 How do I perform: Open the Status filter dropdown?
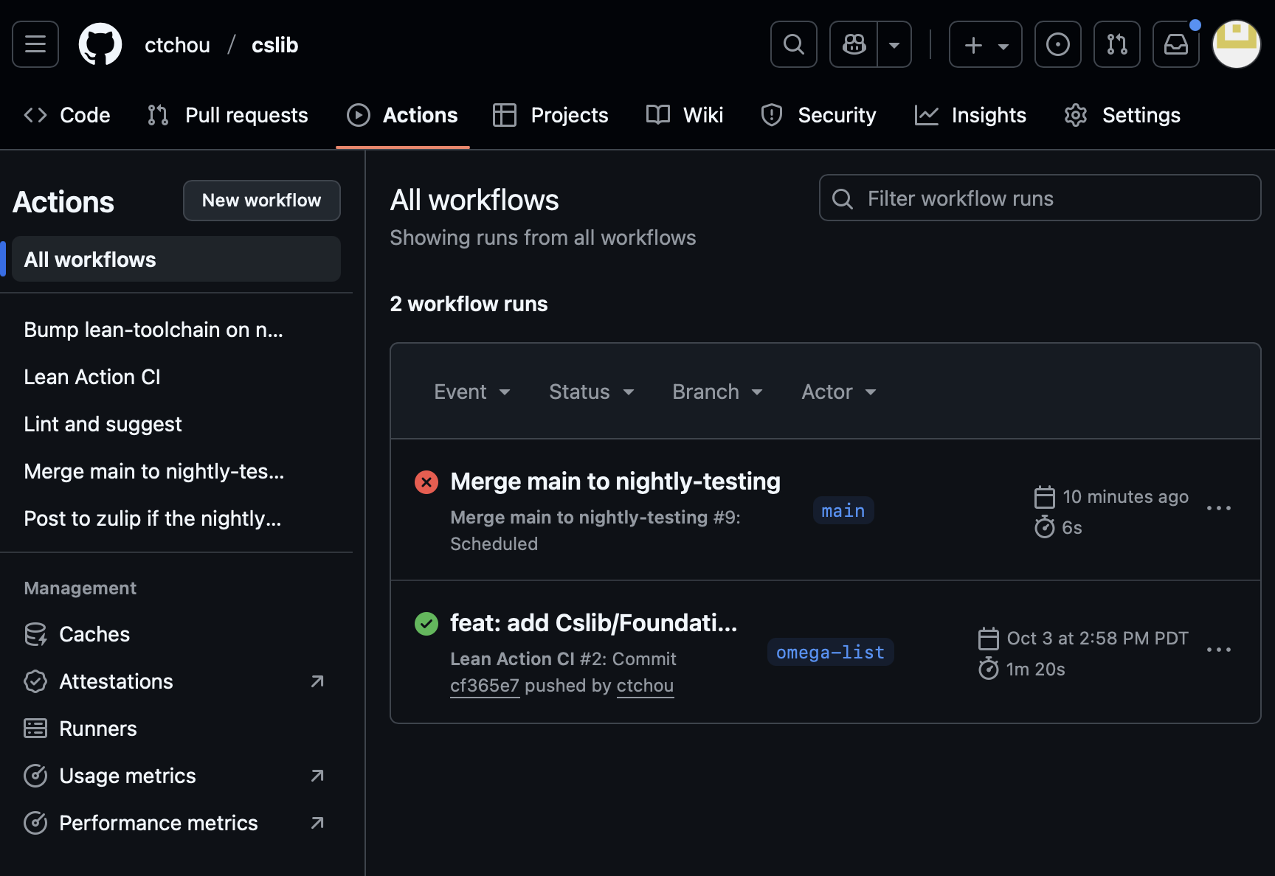click(591, 392)
